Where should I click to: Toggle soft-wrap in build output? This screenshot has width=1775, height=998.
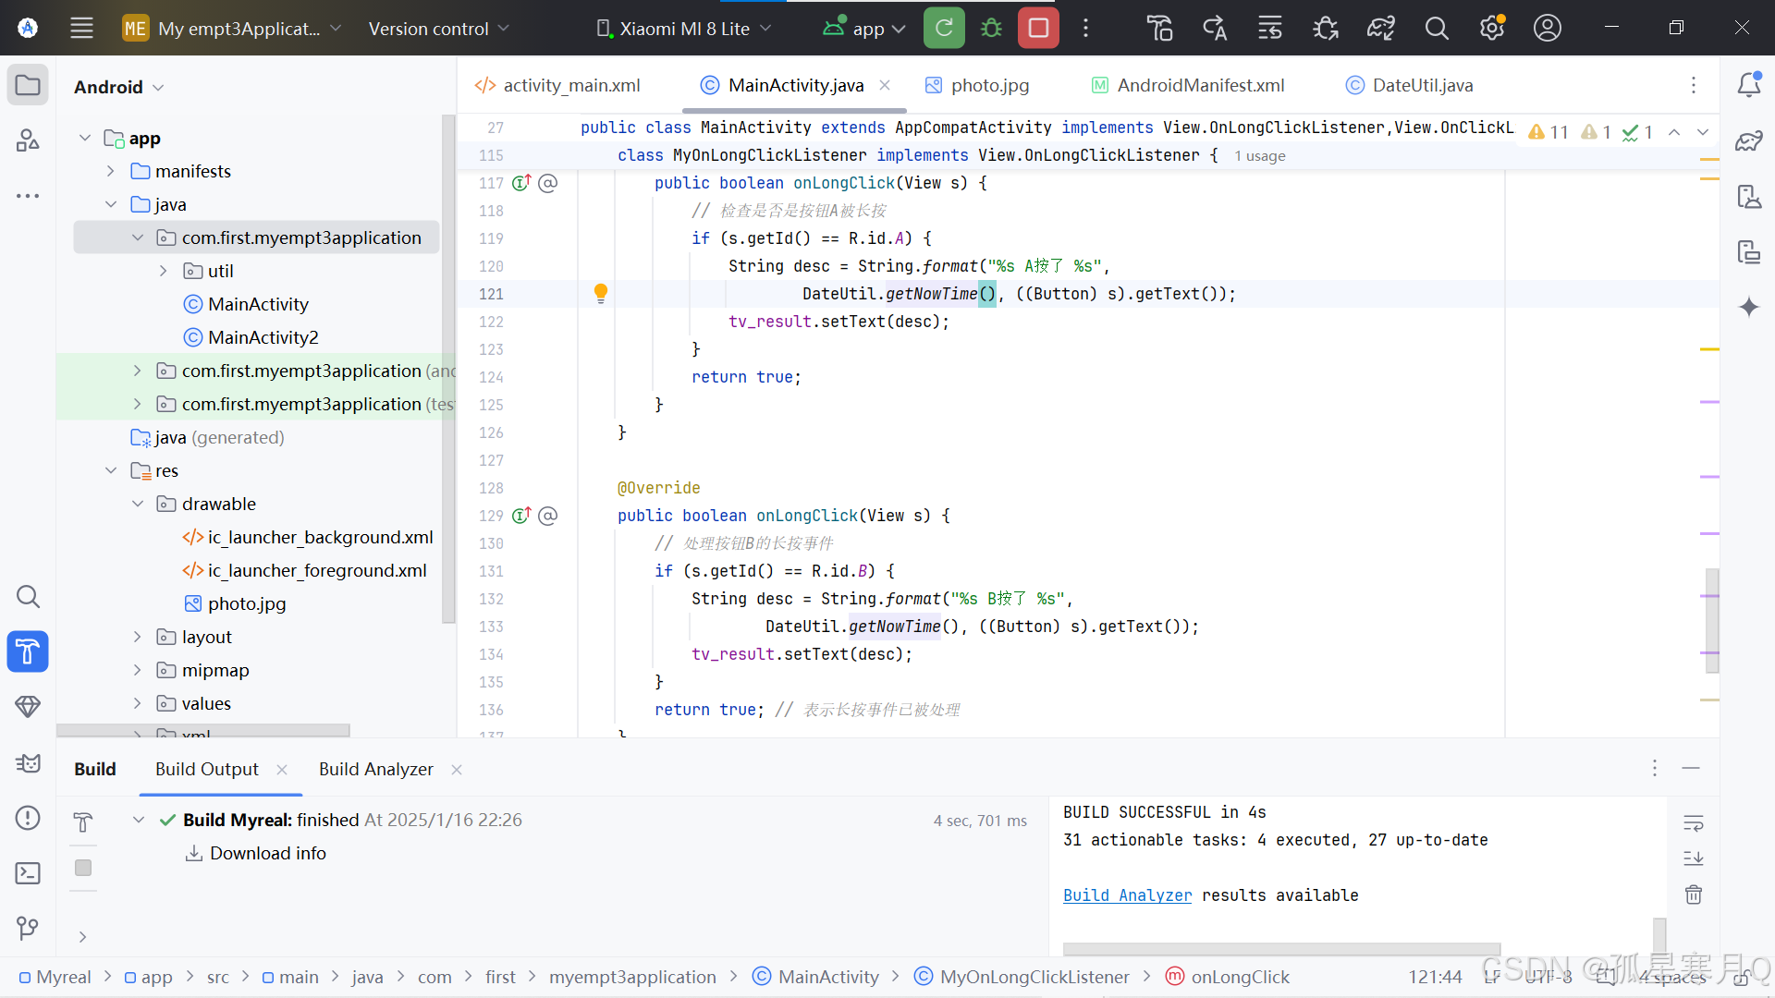(x=1693, y=822)
